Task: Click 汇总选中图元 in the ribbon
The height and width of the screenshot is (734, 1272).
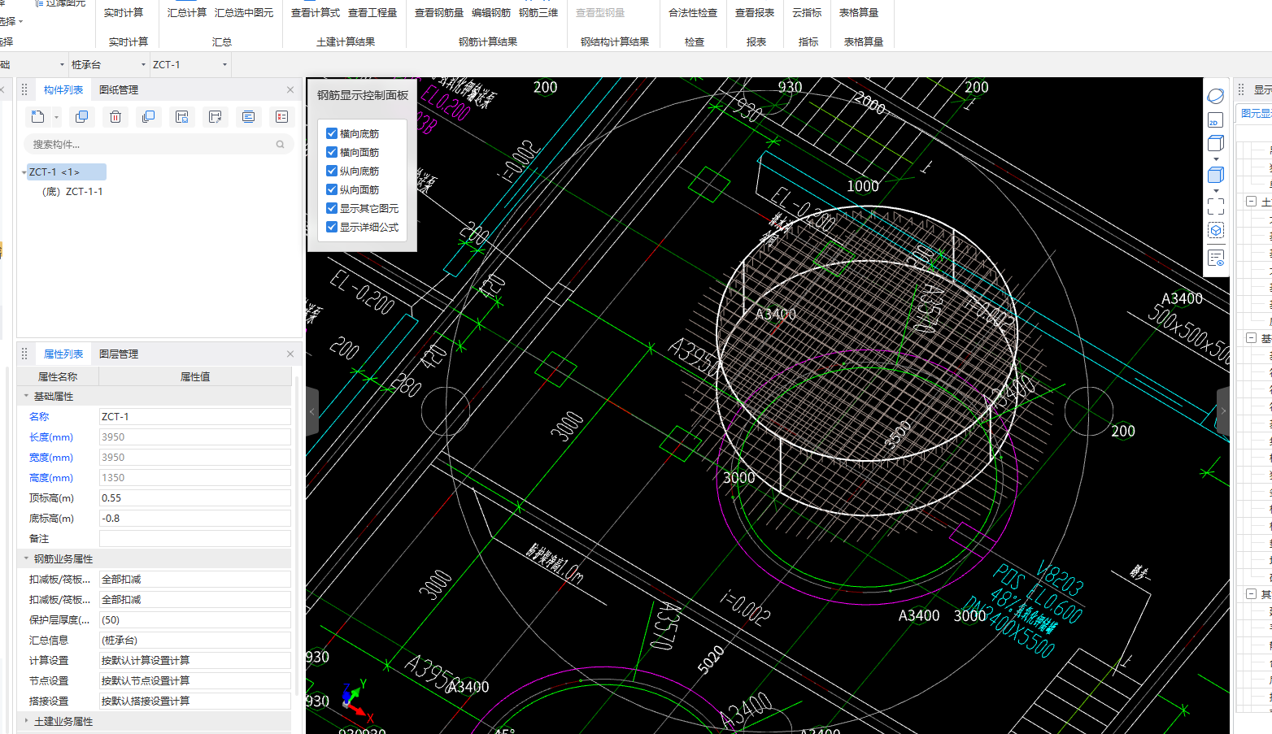Action: coord(244,13)
